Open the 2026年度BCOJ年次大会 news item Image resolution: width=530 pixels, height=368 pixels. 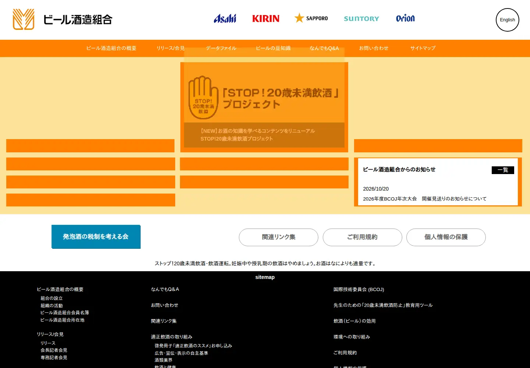(x=425, y=199)
